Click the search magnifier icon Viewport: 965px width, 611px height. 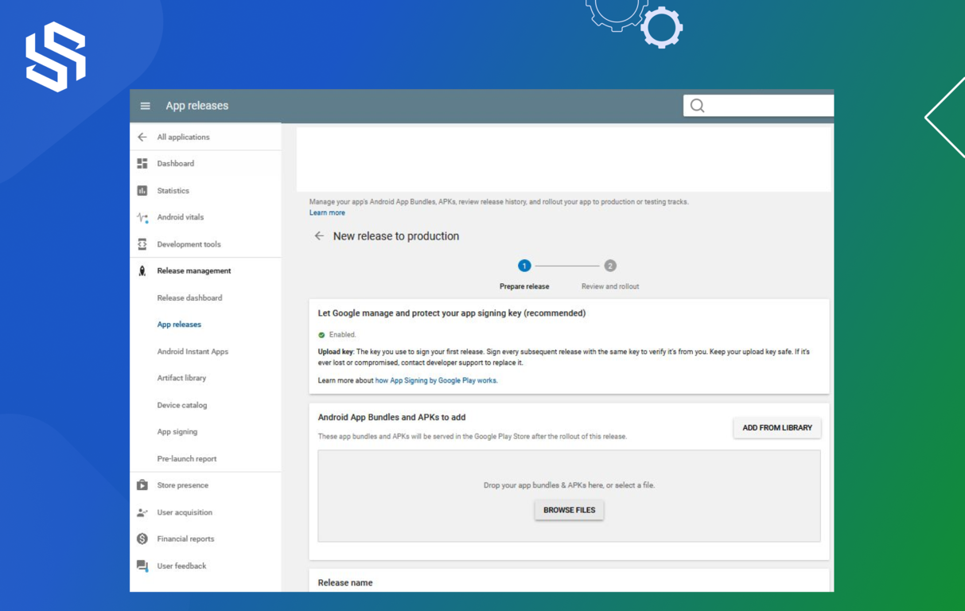click(698, 106)
